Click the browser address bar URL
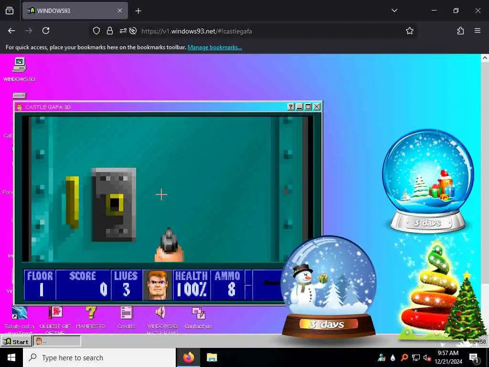The image size is (489, 367). pyautogui.click(x=196, y=31)
